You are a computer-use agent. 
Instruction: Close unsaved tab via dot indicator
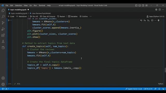point(28,10)
